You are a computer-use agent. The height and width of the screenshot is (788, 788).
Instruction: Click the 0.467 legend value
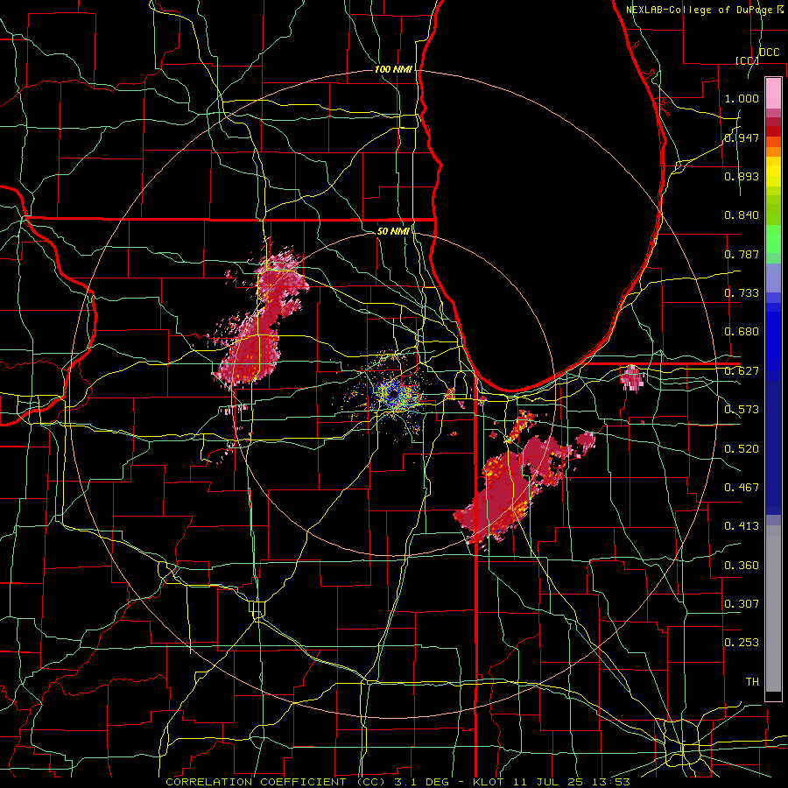(742, 488)
